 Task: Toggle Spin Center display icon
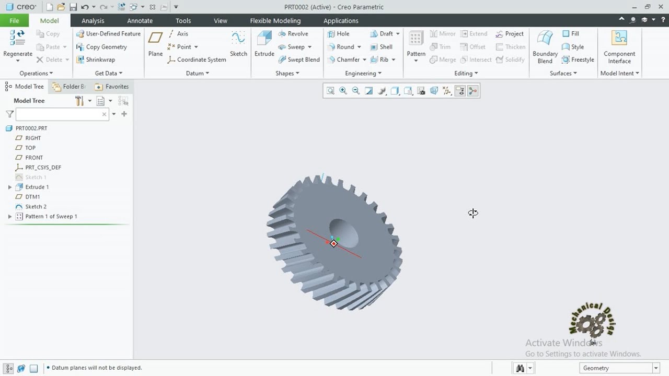(473, 91)
